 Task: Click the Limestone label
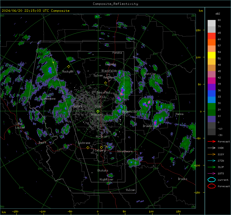pos(49,99)
